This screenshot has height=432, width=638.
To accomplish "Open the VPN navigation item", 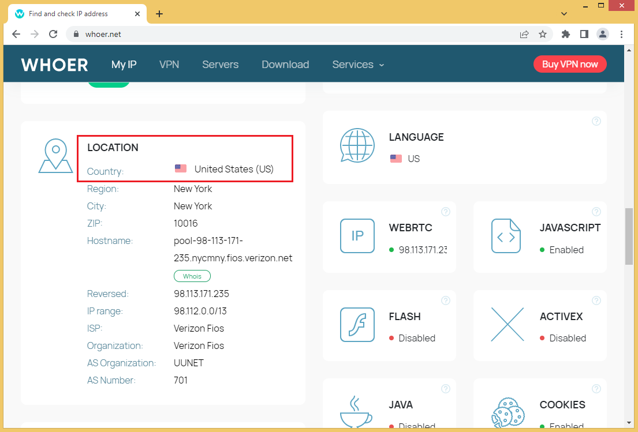I will click(x=169, y=65).
